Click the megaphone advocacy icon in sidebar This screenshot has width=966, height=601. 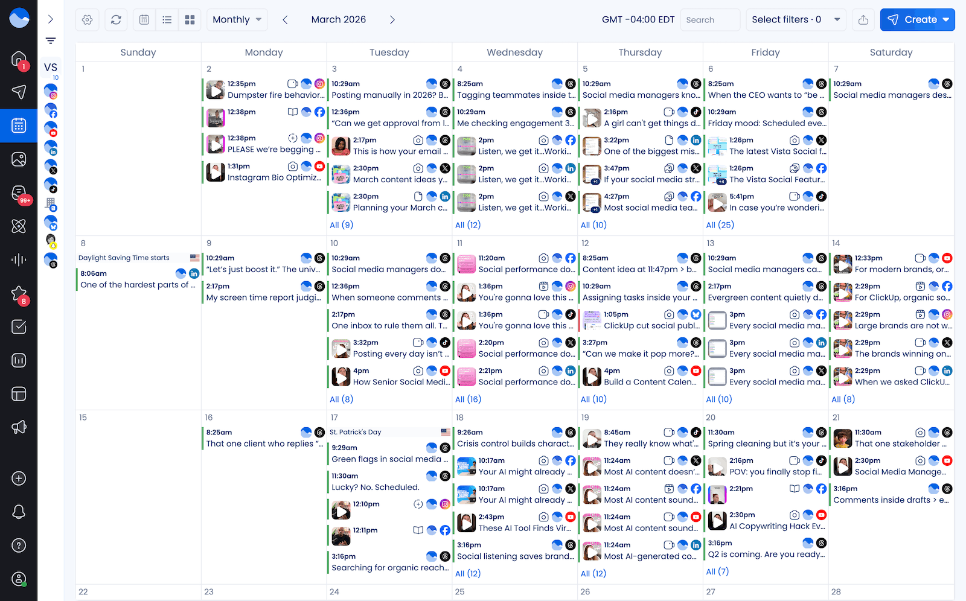[19, 427]
